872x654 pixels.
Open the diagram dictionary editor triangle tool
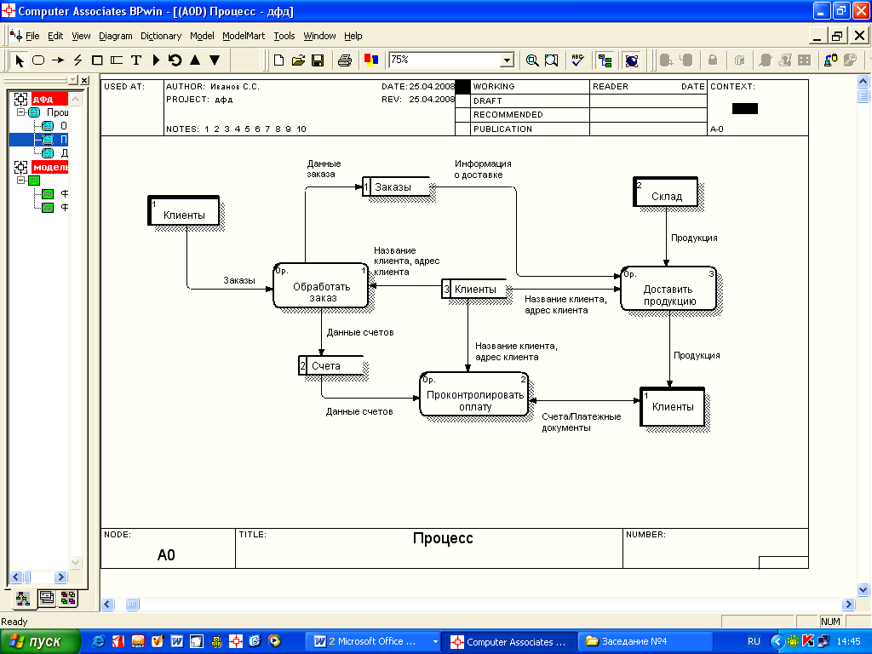click(x=156, y=60)
